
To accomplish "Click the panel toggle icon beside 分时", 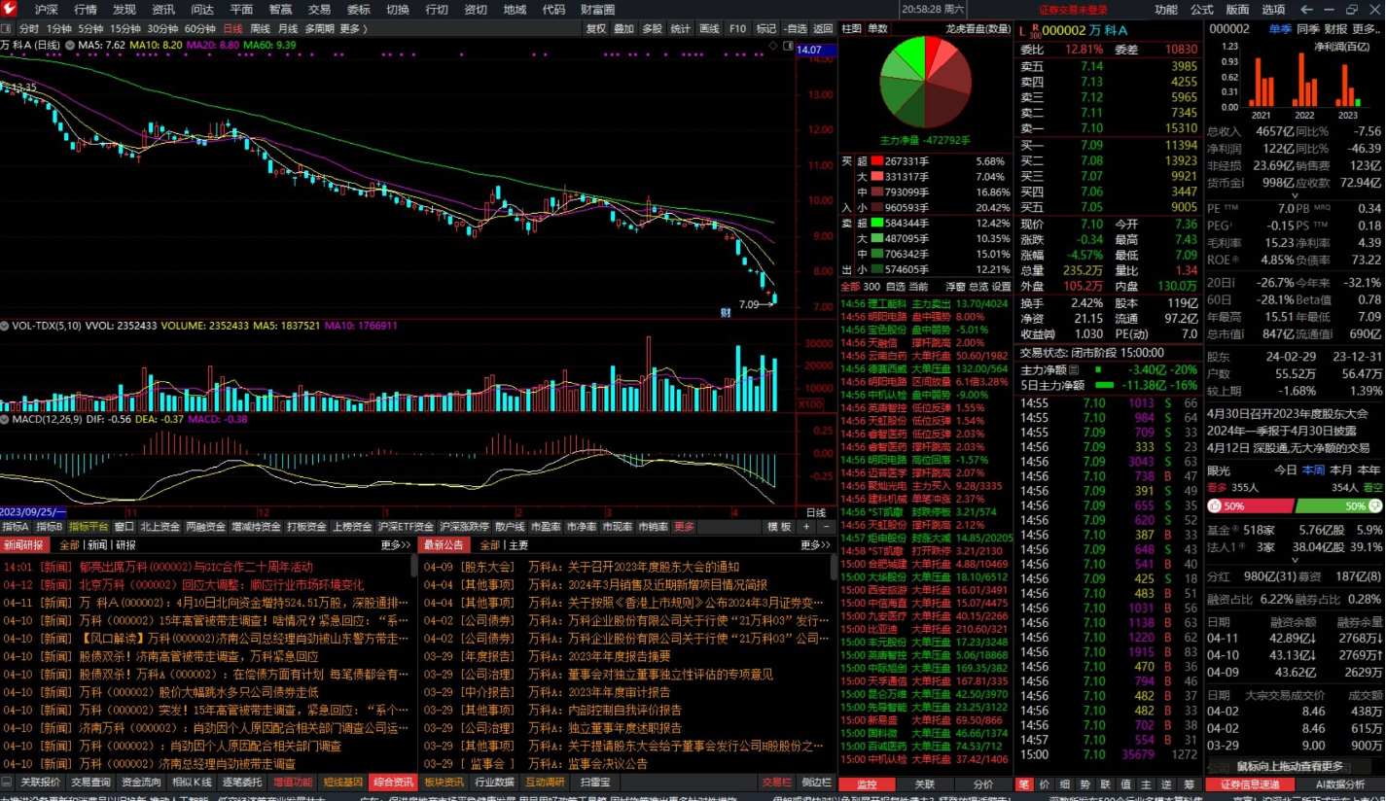I will [x=8, y=28].
